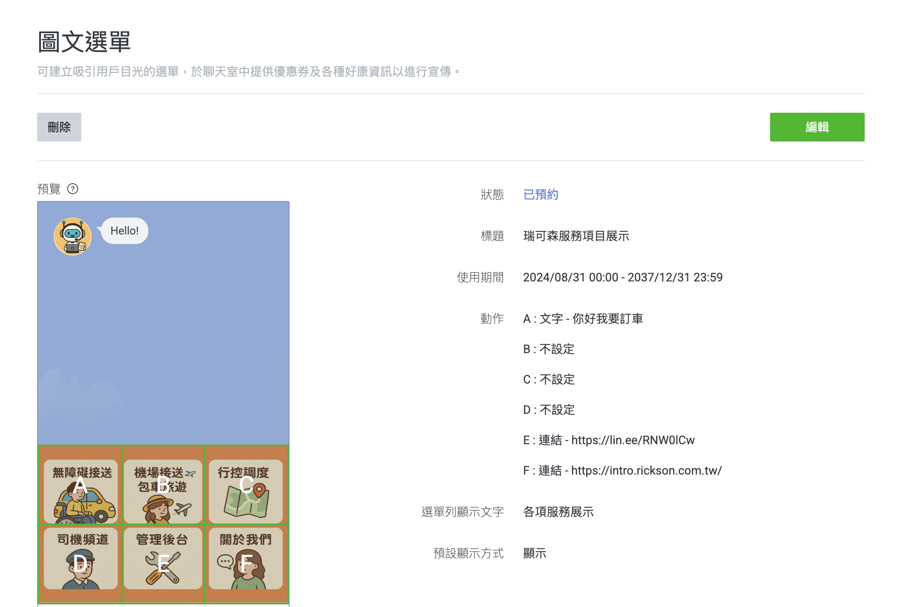Click the lin.ee/RNW0lCw link text

[633, 440]
